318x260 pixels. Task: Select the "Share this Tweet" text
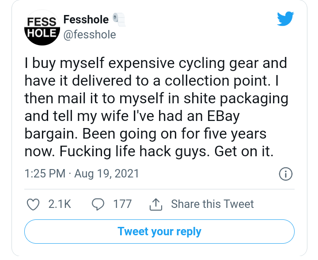click(x=212, y=204)
